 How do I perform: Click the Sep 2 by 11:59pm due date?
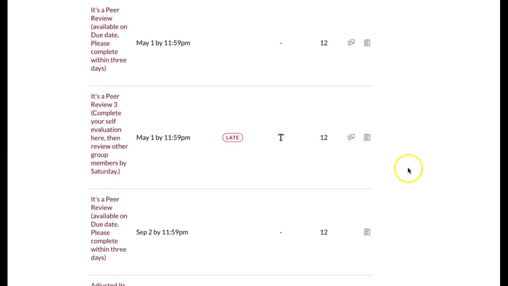tap(162, 232)
